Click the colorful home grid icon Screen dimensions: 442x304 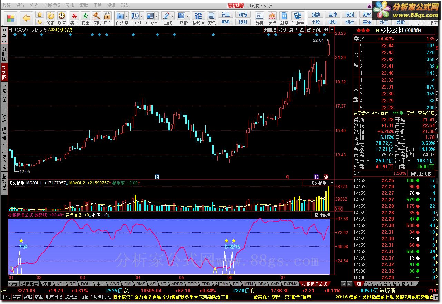(11, 18)
